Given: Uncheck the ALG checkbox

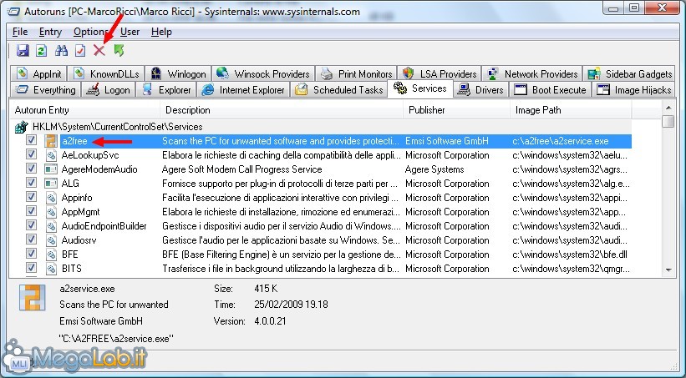Looking at the screenshot, I should pyautogui.click(x=31, y=183).
